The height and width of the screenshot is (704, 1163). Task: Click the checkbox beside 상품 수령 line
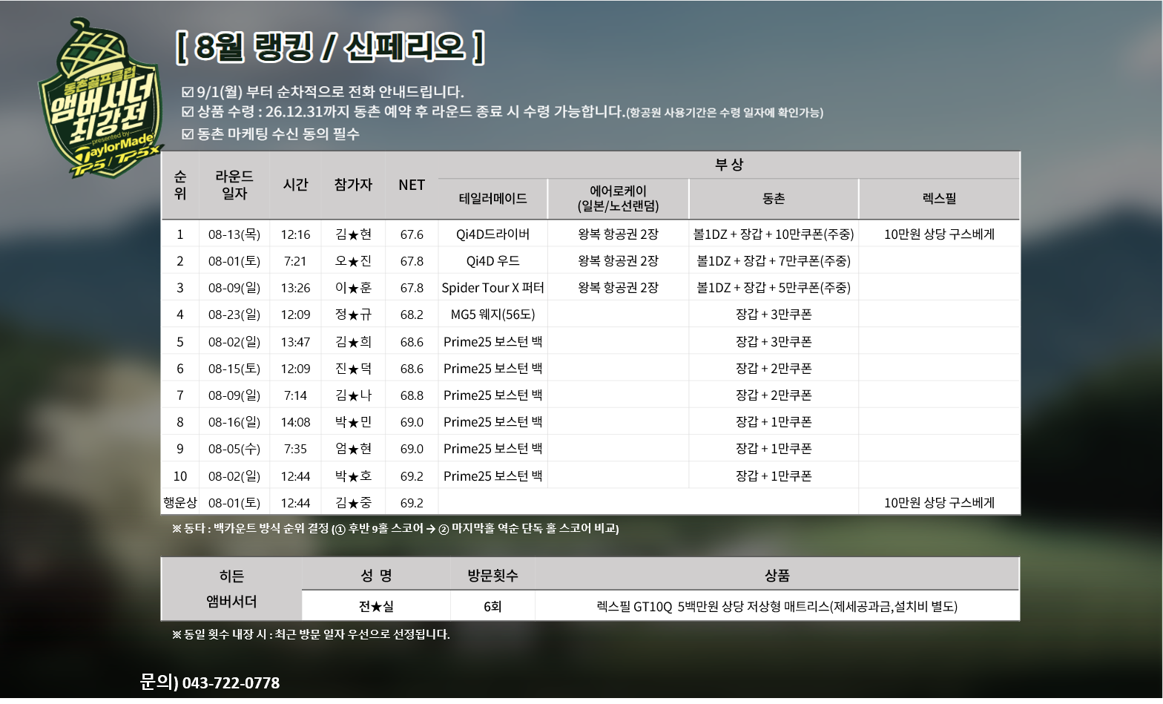188,112
